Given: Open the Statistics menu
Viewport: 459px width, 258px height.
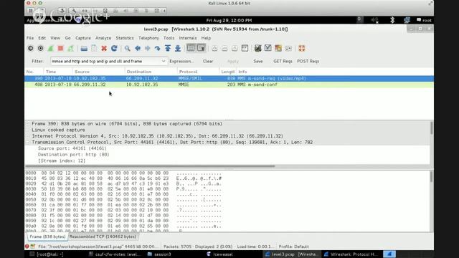Looking at the screenshot, I should pos(124,38).
